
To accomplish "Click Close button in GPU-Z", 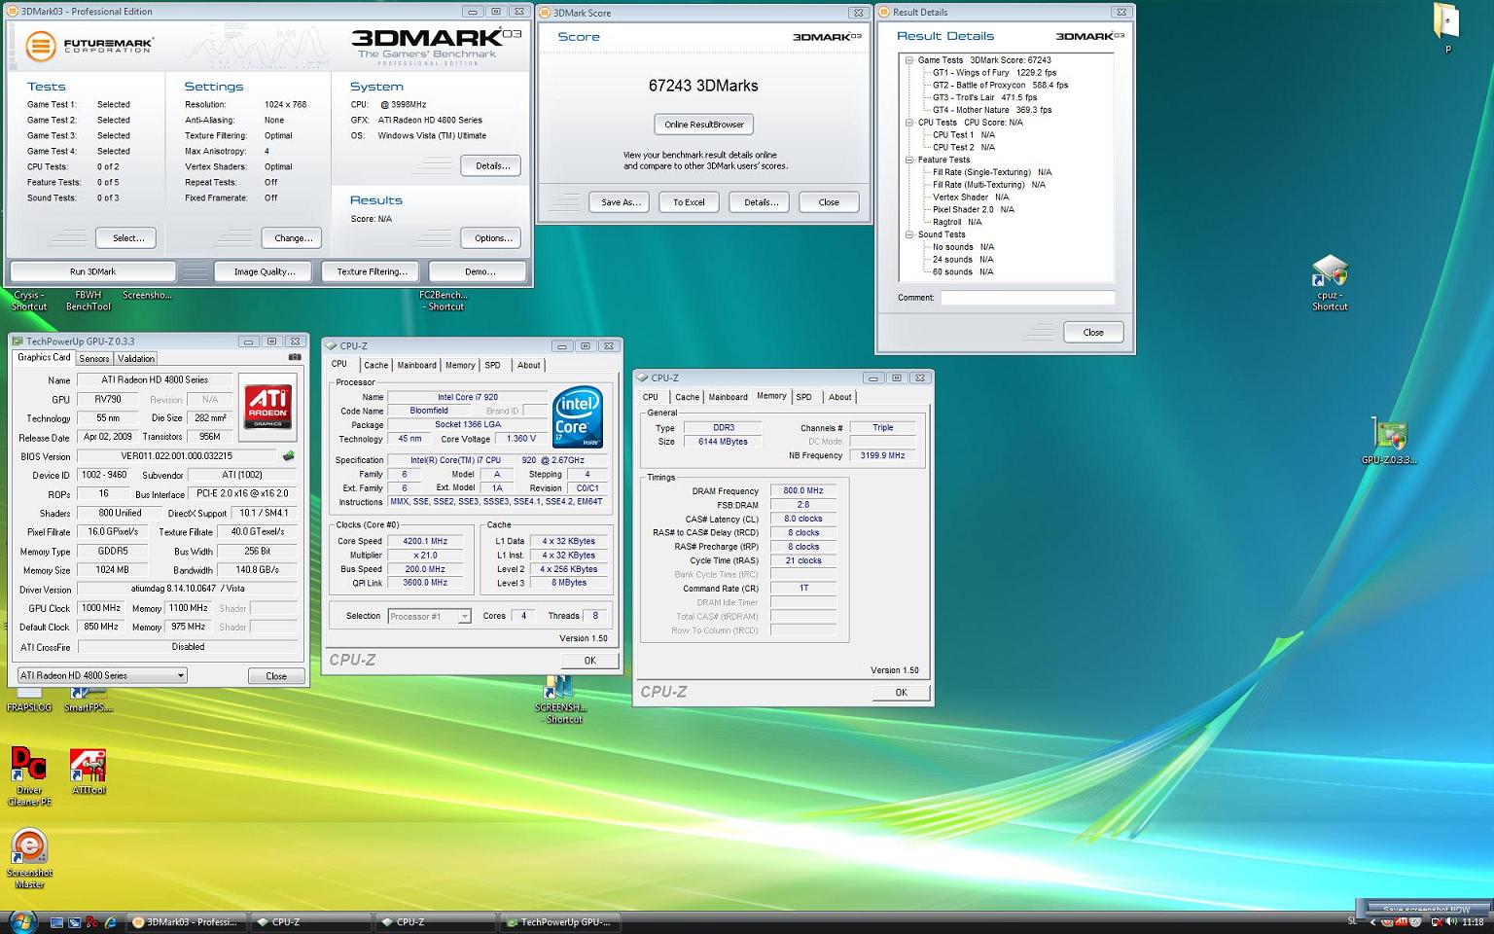I will tap(276, 676).
